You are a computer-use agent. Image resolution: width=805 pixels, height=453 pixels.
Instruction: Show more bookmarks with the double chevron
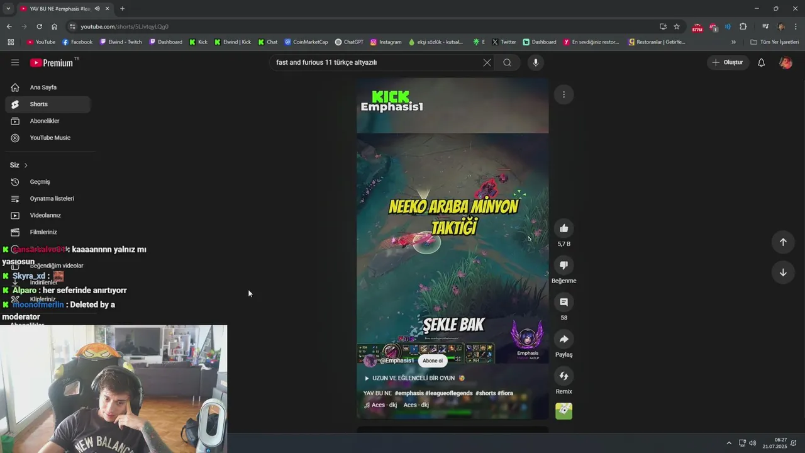(733, 42)
